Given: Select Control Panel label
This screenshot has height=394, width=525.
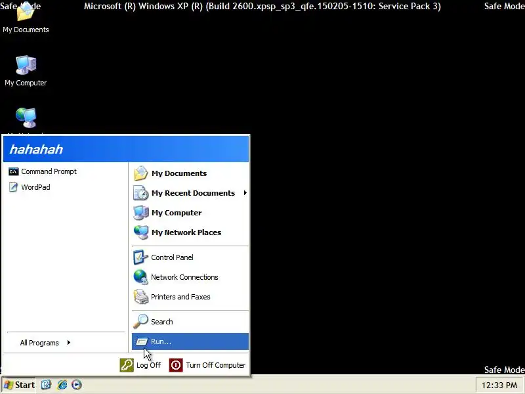Looking at the screenshot, I should [x=172, y=257].
